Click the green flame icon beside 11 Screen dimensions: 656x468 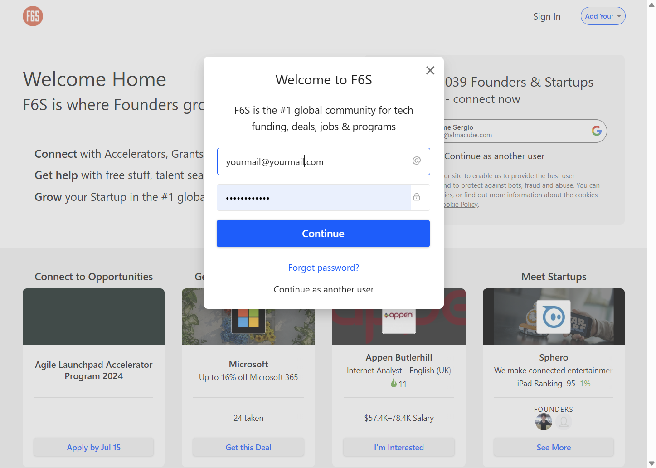394,383
